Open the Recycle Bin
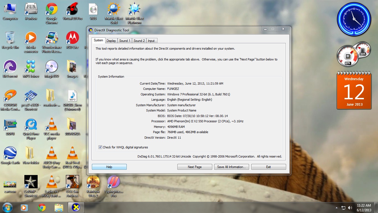 coord(10,39)
